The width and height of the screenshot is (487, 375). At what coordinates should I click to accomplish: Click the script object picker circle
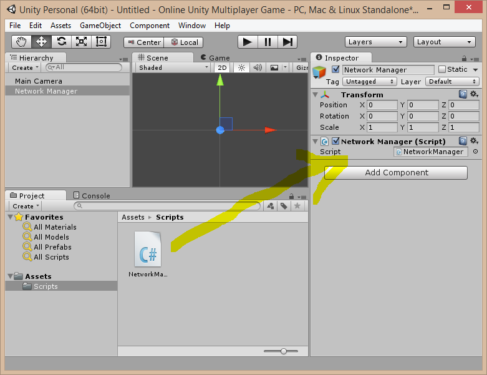click(x=475, y=152)
